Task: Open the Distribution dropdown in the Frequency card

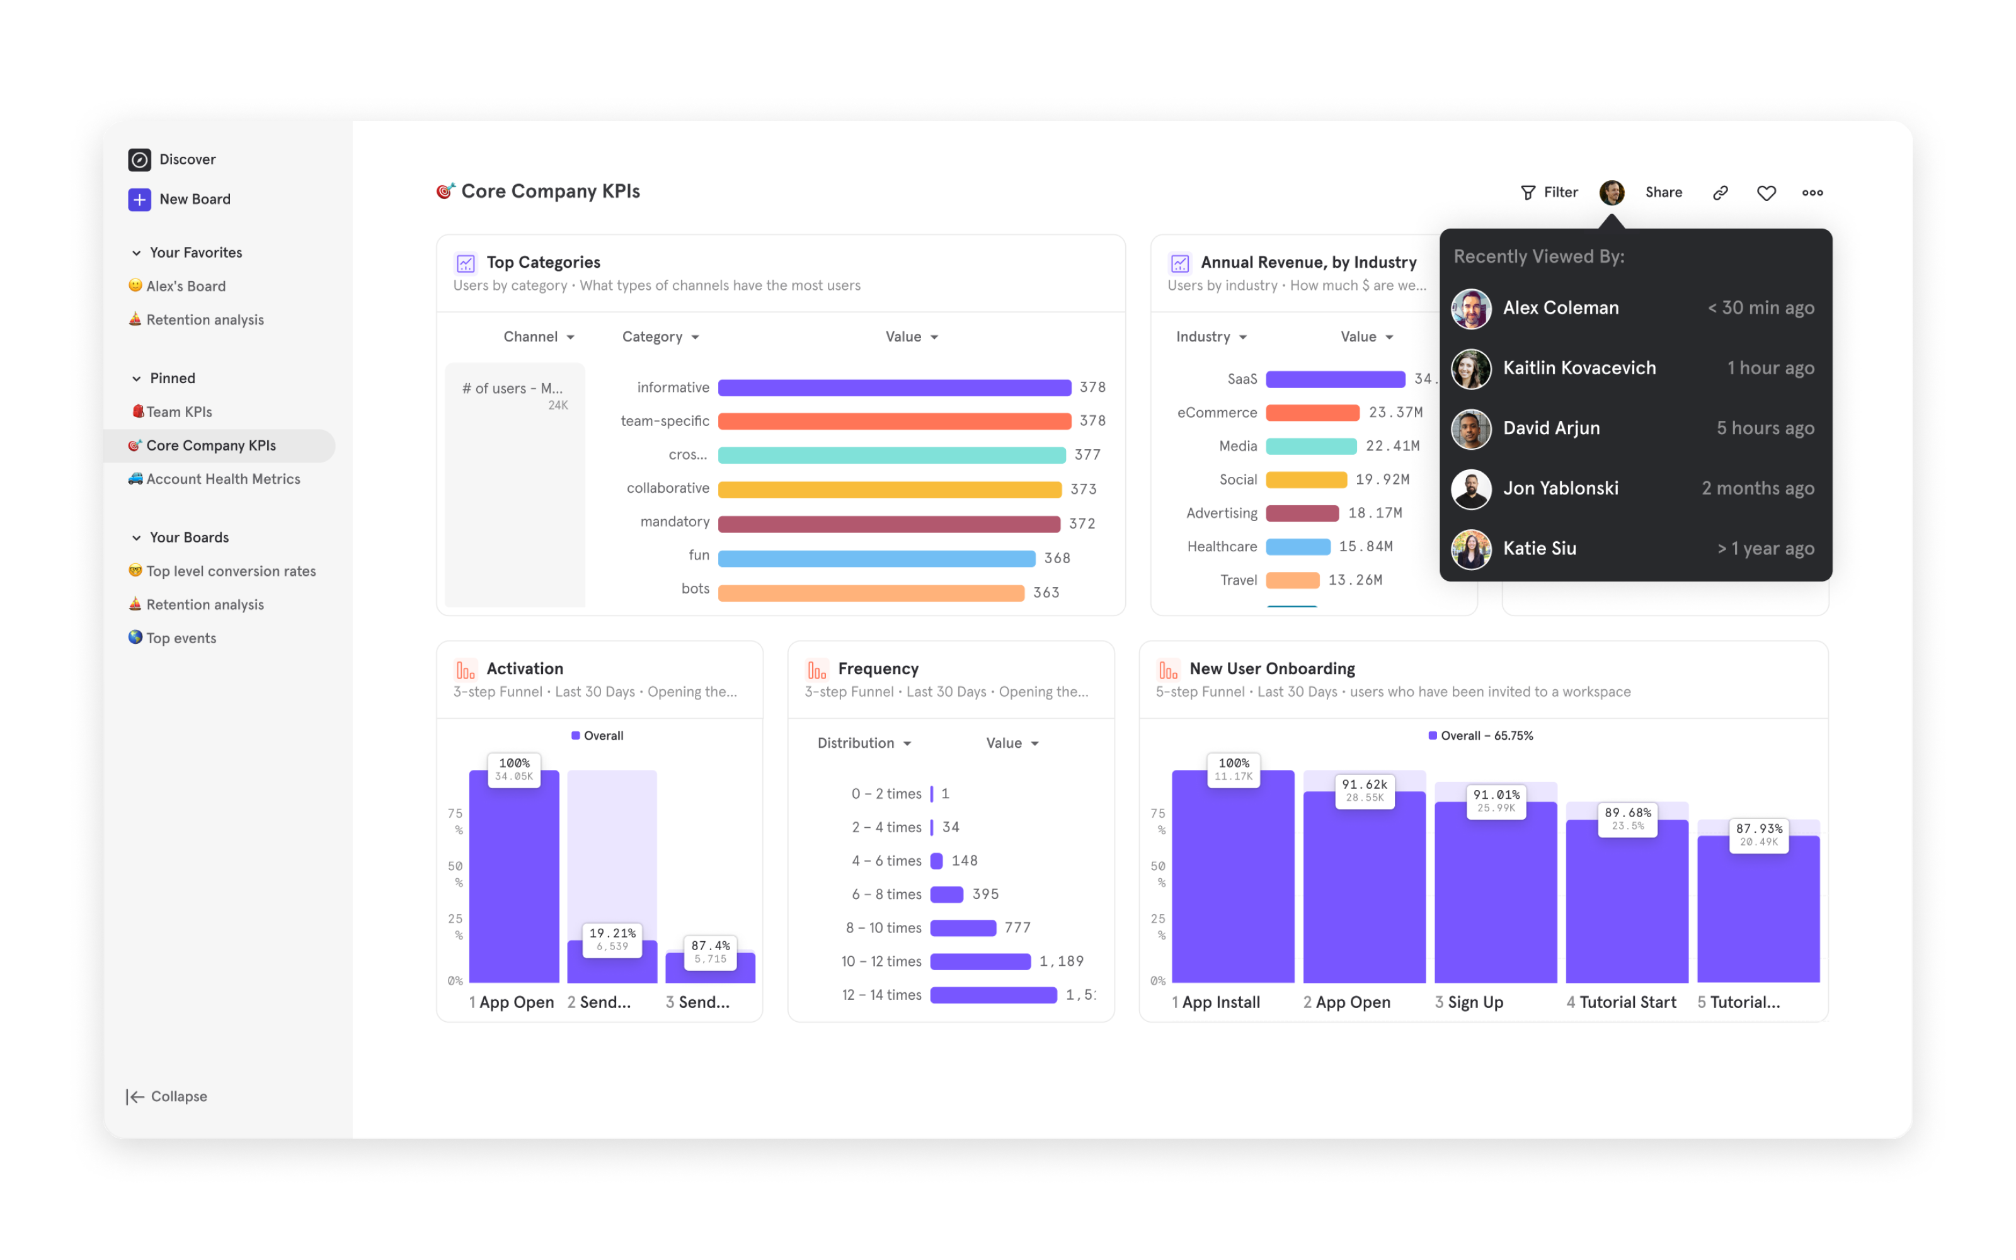Action: [x=864, y=743]
